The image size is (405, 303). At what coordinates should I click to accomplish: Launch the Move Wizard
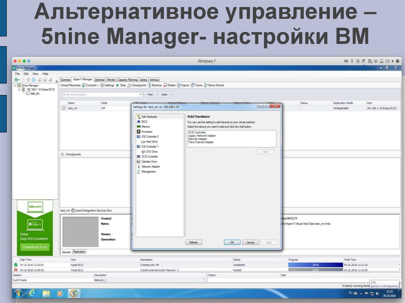214,85
